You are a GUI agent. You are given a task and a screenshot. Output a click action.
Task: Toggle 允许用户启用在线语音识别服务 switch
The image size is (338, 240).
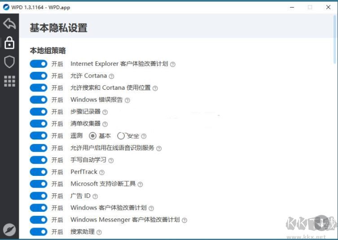pyautogui.click(x=38, y=148)
